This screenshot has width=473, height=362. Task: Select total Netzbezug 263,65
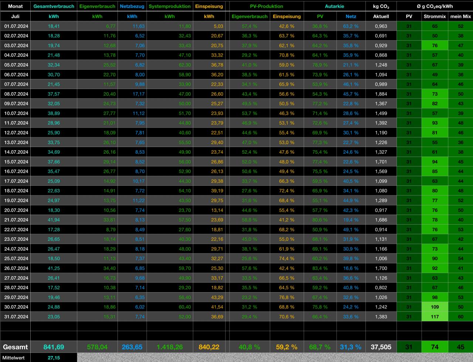point(132,347)
